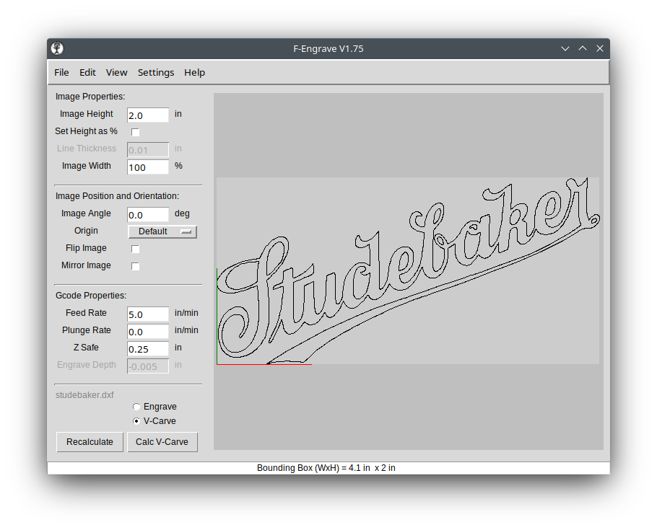Click the Bounding Box status bar text

coord(326,468)
